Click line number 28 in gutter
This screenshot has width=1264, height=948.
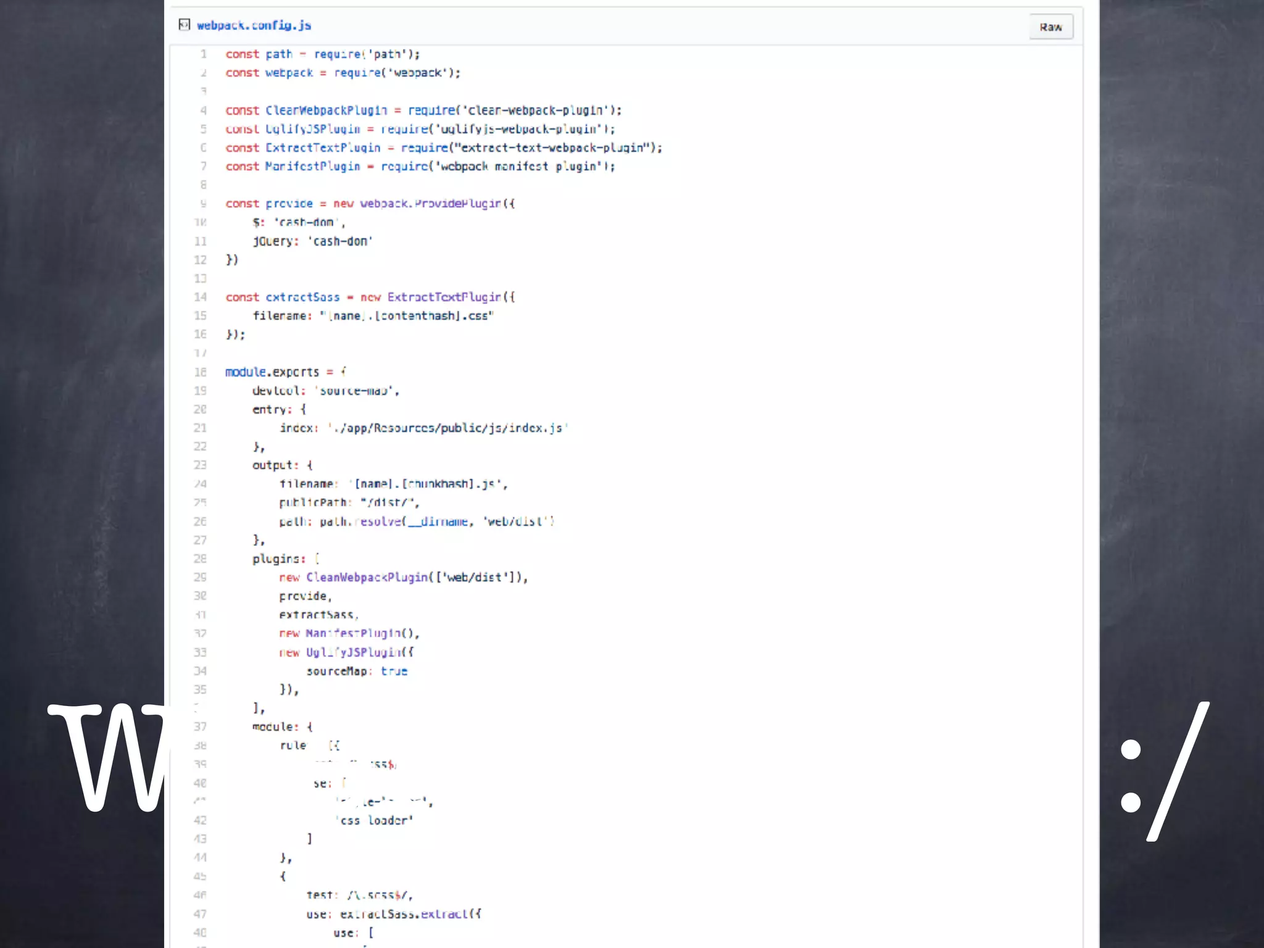click(201, 559)
